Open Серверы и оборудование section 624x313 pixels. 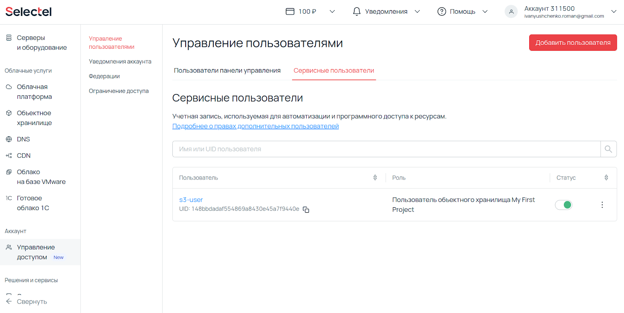(42, 43)
